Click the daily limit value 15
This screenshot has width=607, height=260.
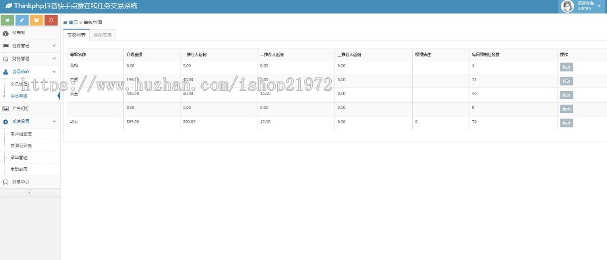point(474,79)
